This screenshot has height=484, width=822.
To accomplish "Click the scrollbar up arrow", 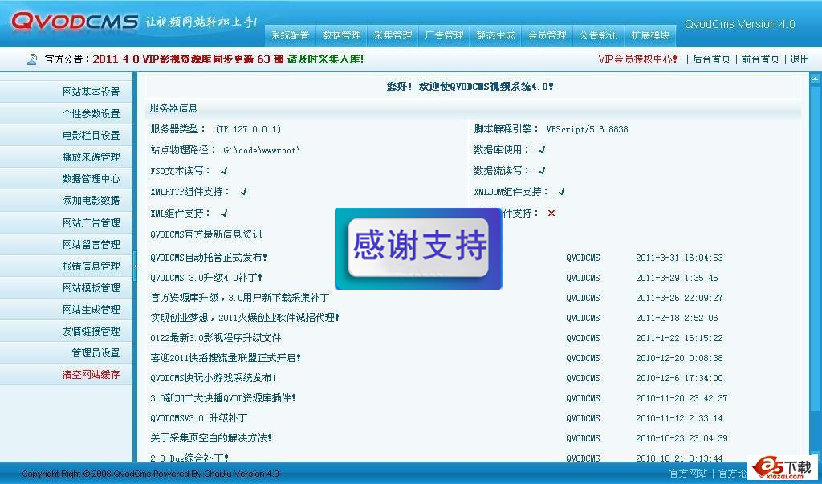I will point(816,79).
